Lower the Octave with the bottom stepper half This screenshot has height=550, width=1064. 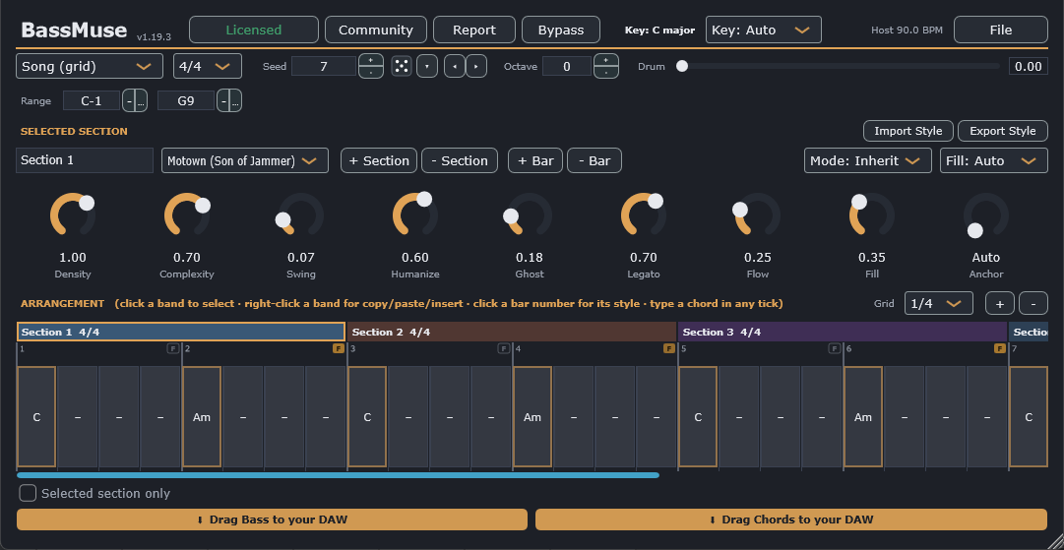pos(606,73)
